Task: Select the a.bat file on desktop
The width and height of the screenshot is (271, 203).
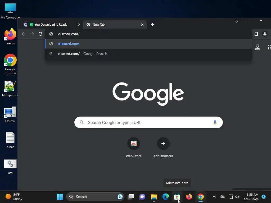Action: pyautogui.click(x=10, y=140)
